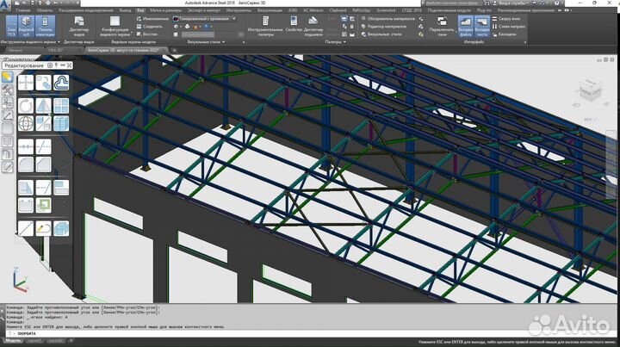The image size is (620, 347).
Task: Switch to Objects (Объекты) ribbon tab
Action: (44, 10)
